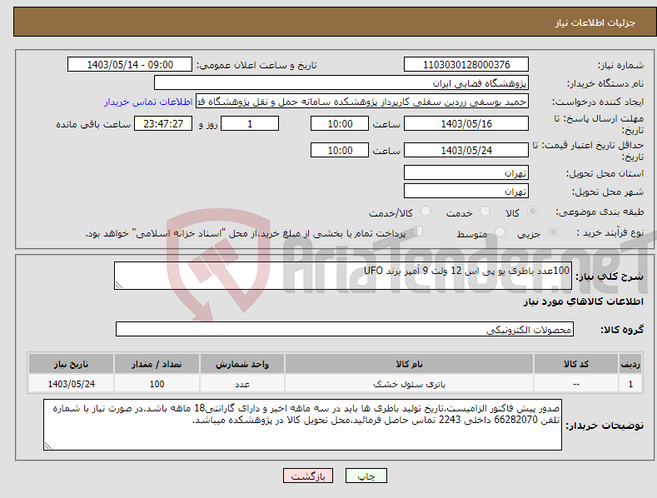Click the request creator field حمید یوسفی
Image resolution: width=657 pixels, height=498 pixels.
pyautogui.click(x=362, y=102)
